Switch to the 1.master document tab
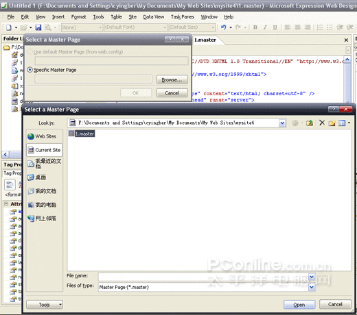 (x=205, y=40)
